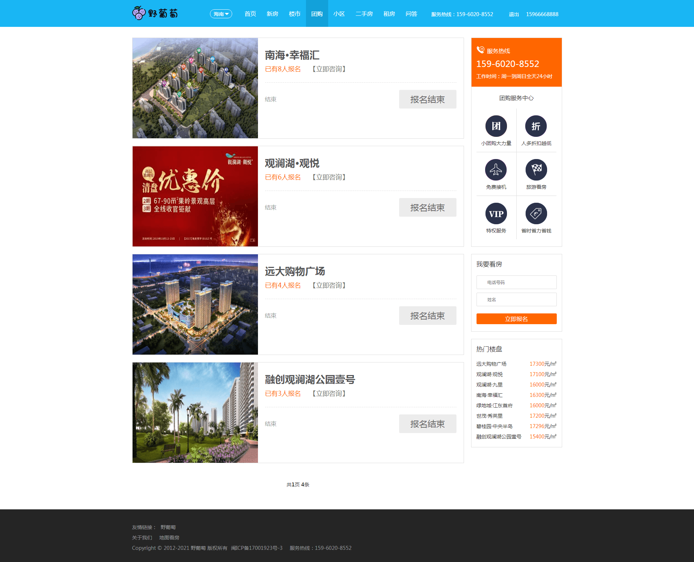Click the 退出 logout link
The height and width of the screenshot is (562, 694).
(x=514, y=14)
